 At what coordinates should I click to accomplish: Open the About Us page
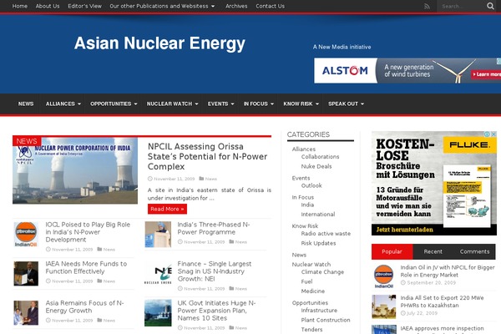(48, 6)
